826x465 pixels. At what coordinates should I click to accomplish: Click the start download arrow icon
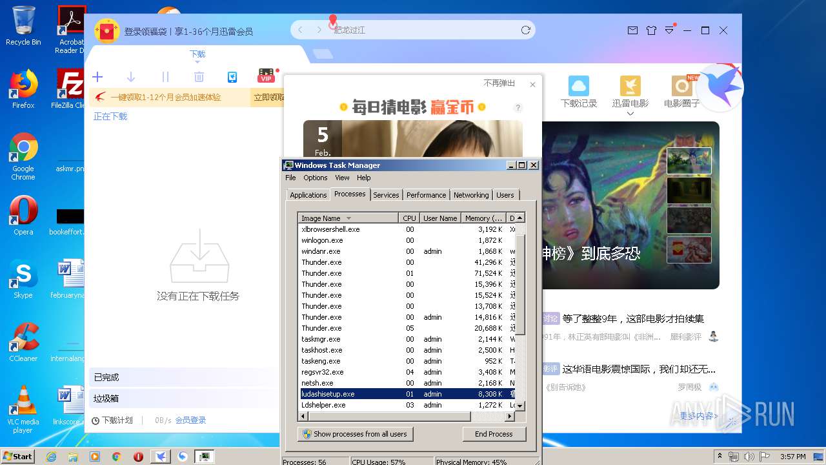(x=131, y=77)
